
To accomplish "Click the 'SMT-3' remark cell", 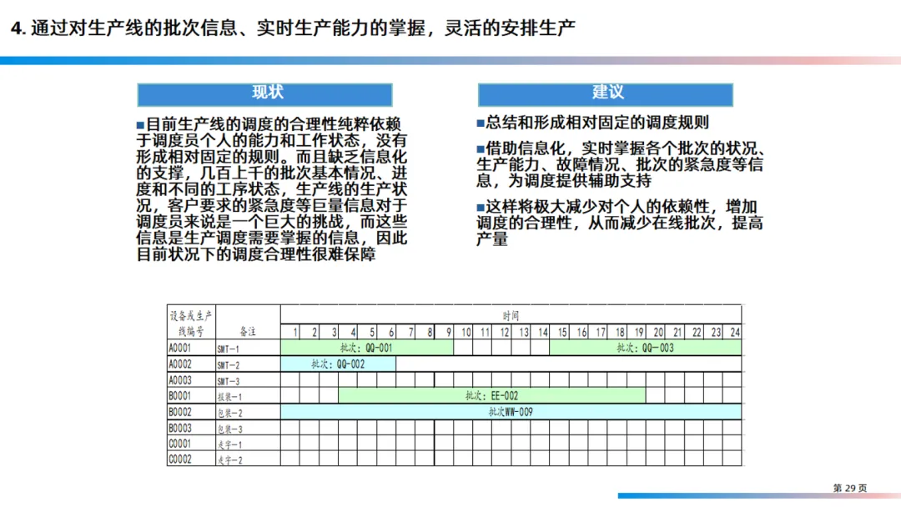I will coord(248,380).
